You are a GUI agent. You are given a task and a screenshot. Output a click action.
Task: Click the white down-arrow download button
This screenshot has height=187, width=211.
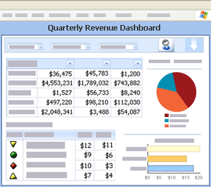click(x=194, y=45)
